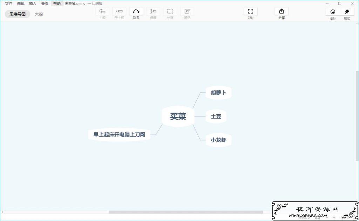Select the 早上起床开电脑上刀网 topic node
The image size is (359, 221).
click(x=119, y=135)
